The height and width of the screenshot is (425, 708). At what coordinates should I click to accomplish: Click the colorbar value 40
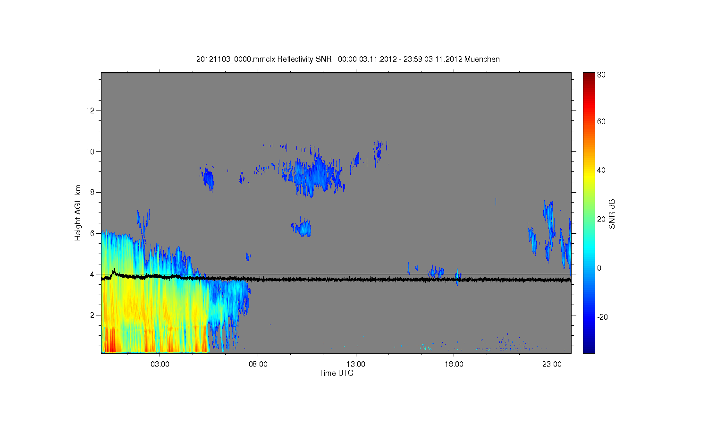[601, 170]
